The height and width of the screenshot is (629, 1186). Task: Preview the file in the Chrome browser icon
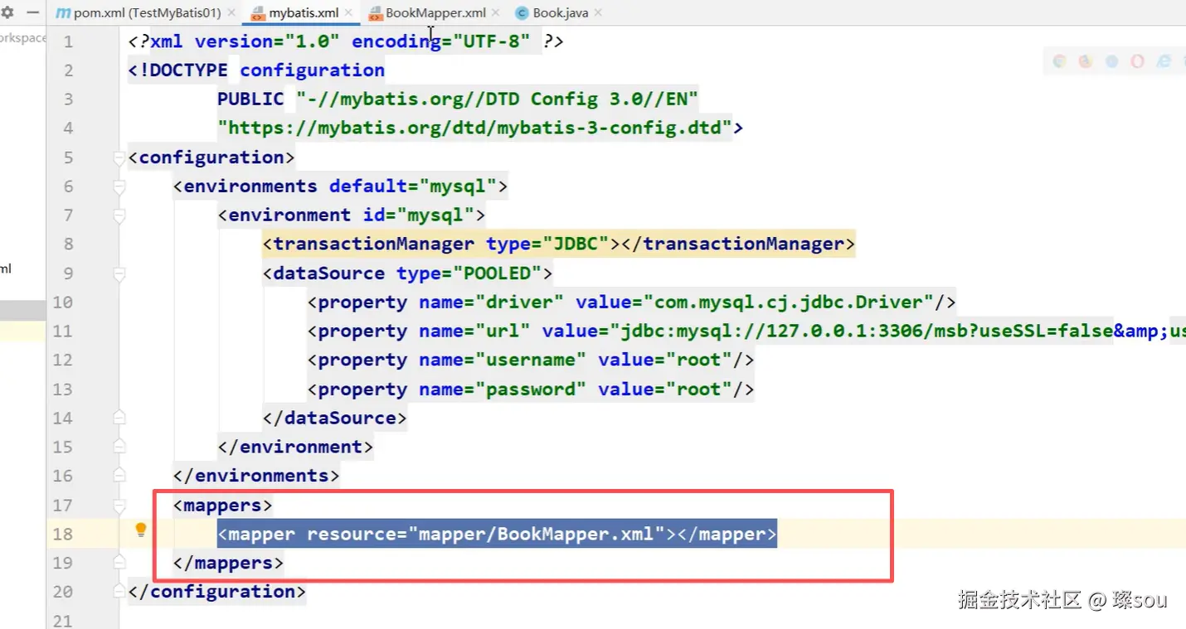tap(1059, 61)
